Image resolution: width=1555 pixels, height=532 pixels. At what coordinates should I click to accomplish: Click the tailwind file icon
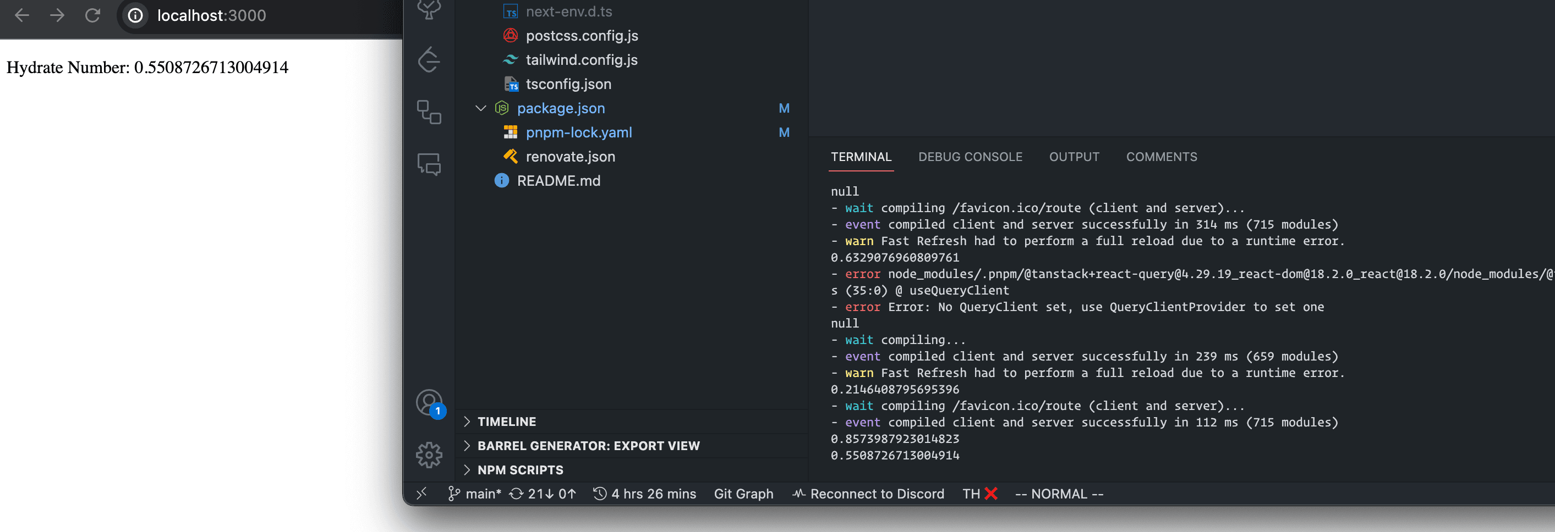tap(511, 60)
